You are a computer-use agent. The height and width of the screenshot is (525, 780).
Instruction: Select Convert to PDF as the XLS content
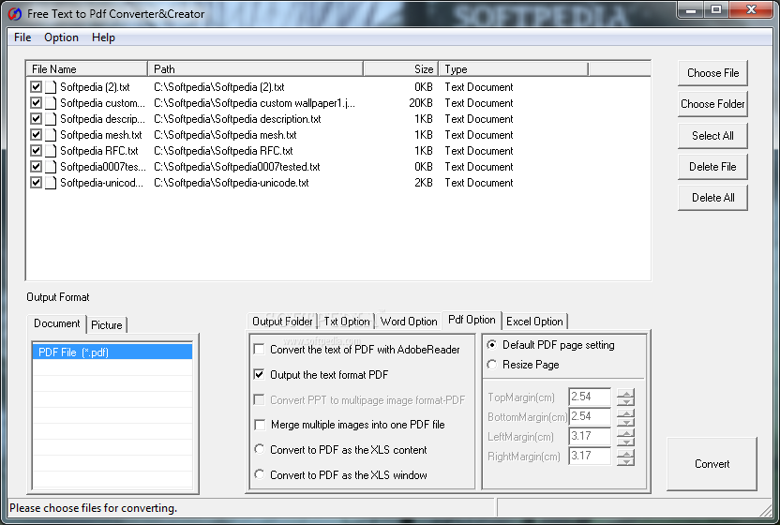pos(259,449)
